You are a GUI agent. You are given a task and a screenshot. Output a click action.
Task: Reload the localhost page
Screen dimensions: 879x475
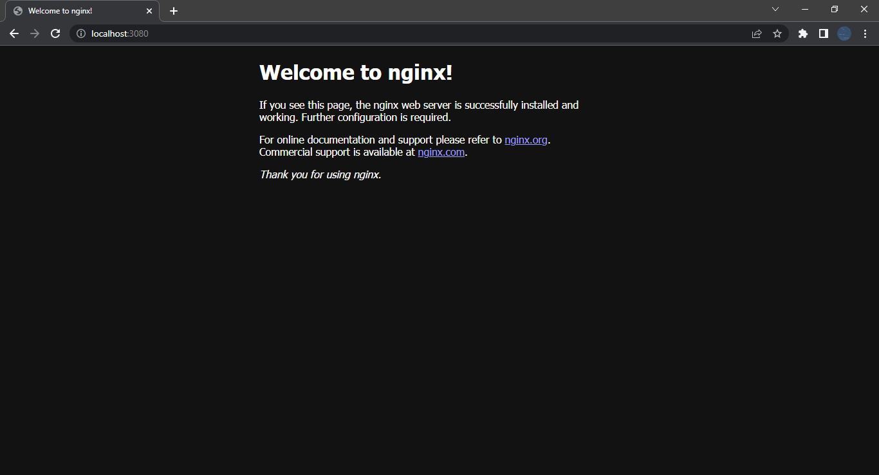[55, 33]
